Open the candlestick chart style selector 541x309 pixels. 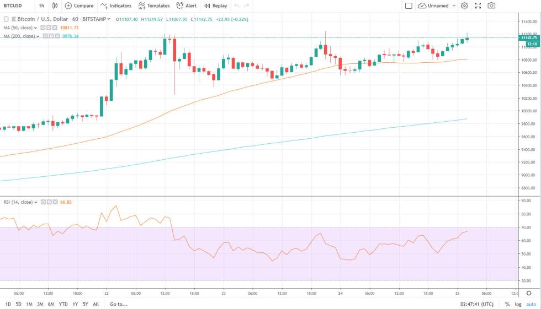pyautogui.click(x=54, y=6)
